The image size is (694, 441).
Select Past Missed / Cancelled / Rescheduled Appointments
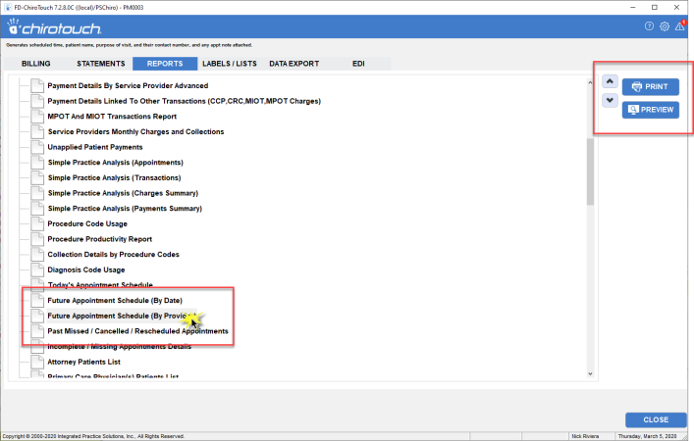137,331
